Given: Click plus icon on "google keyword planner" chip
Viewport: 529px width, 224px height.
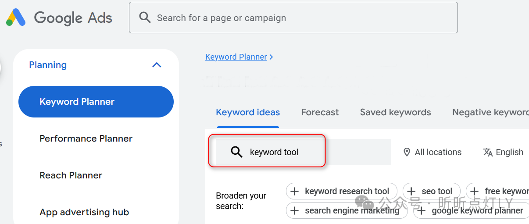Looking at the screenshot, I should point(422,210).
